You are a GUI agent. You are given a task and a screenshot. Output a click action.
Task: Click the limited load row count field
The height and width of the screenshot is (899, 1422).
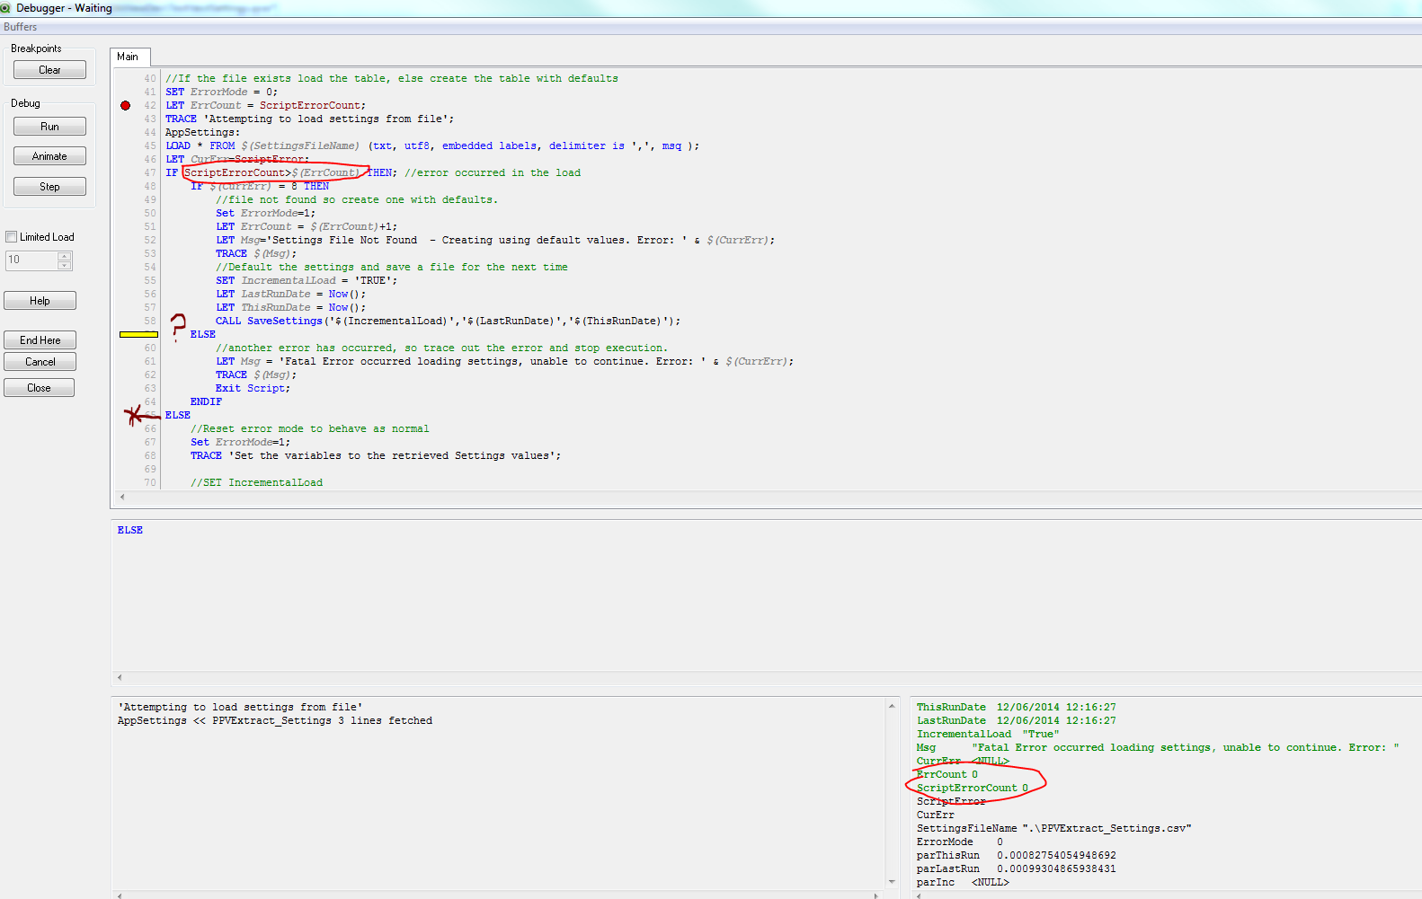click(31, 260)
